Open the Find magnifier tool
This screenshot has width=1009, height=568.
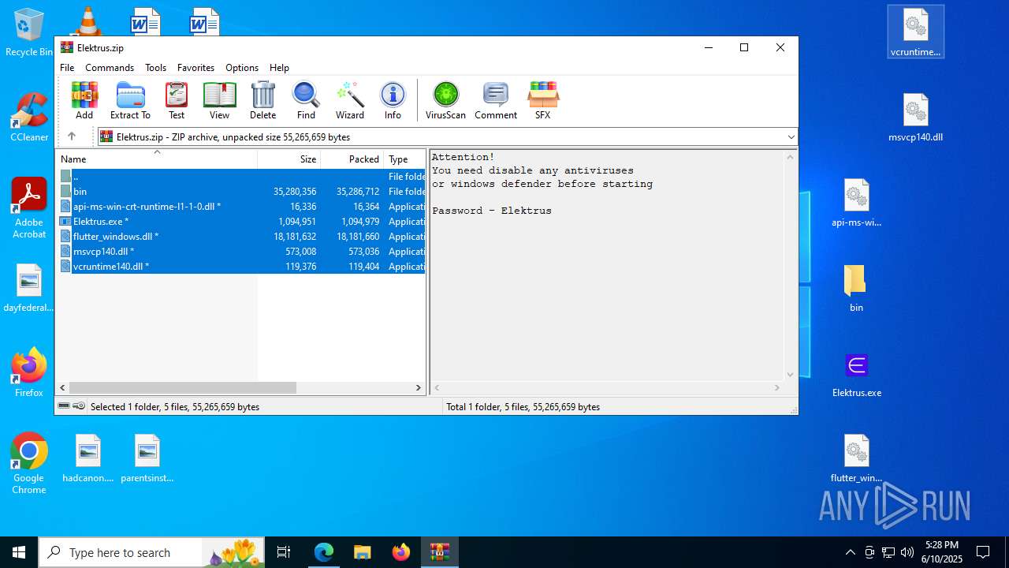(306, 100)
